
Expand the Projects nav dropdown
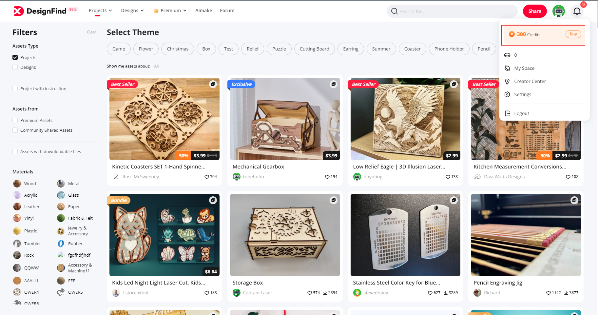tap(100, 10)
